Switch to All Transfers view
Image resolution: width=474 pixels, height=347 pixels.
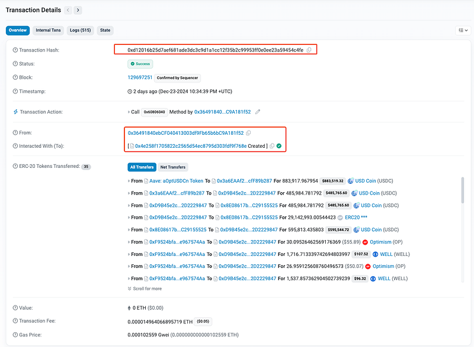(x=142, y=167)
